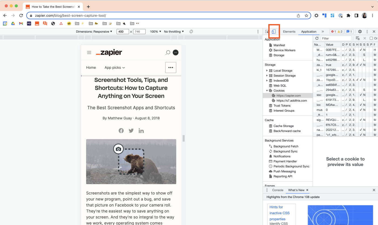Switch to the Console drawer tab
Viewport: 378px width, 225px height.
278,190
